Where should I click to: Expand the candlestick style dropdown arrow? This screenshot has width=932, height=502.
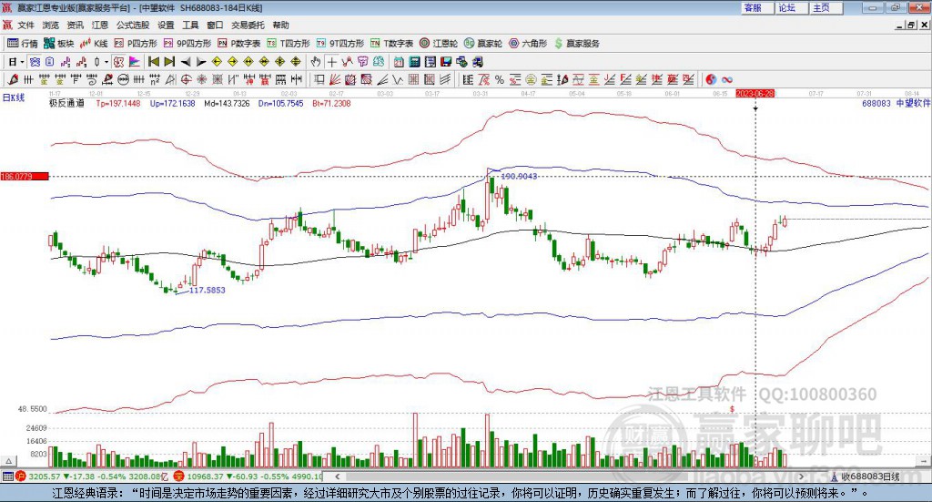click(x=106, y=62)
